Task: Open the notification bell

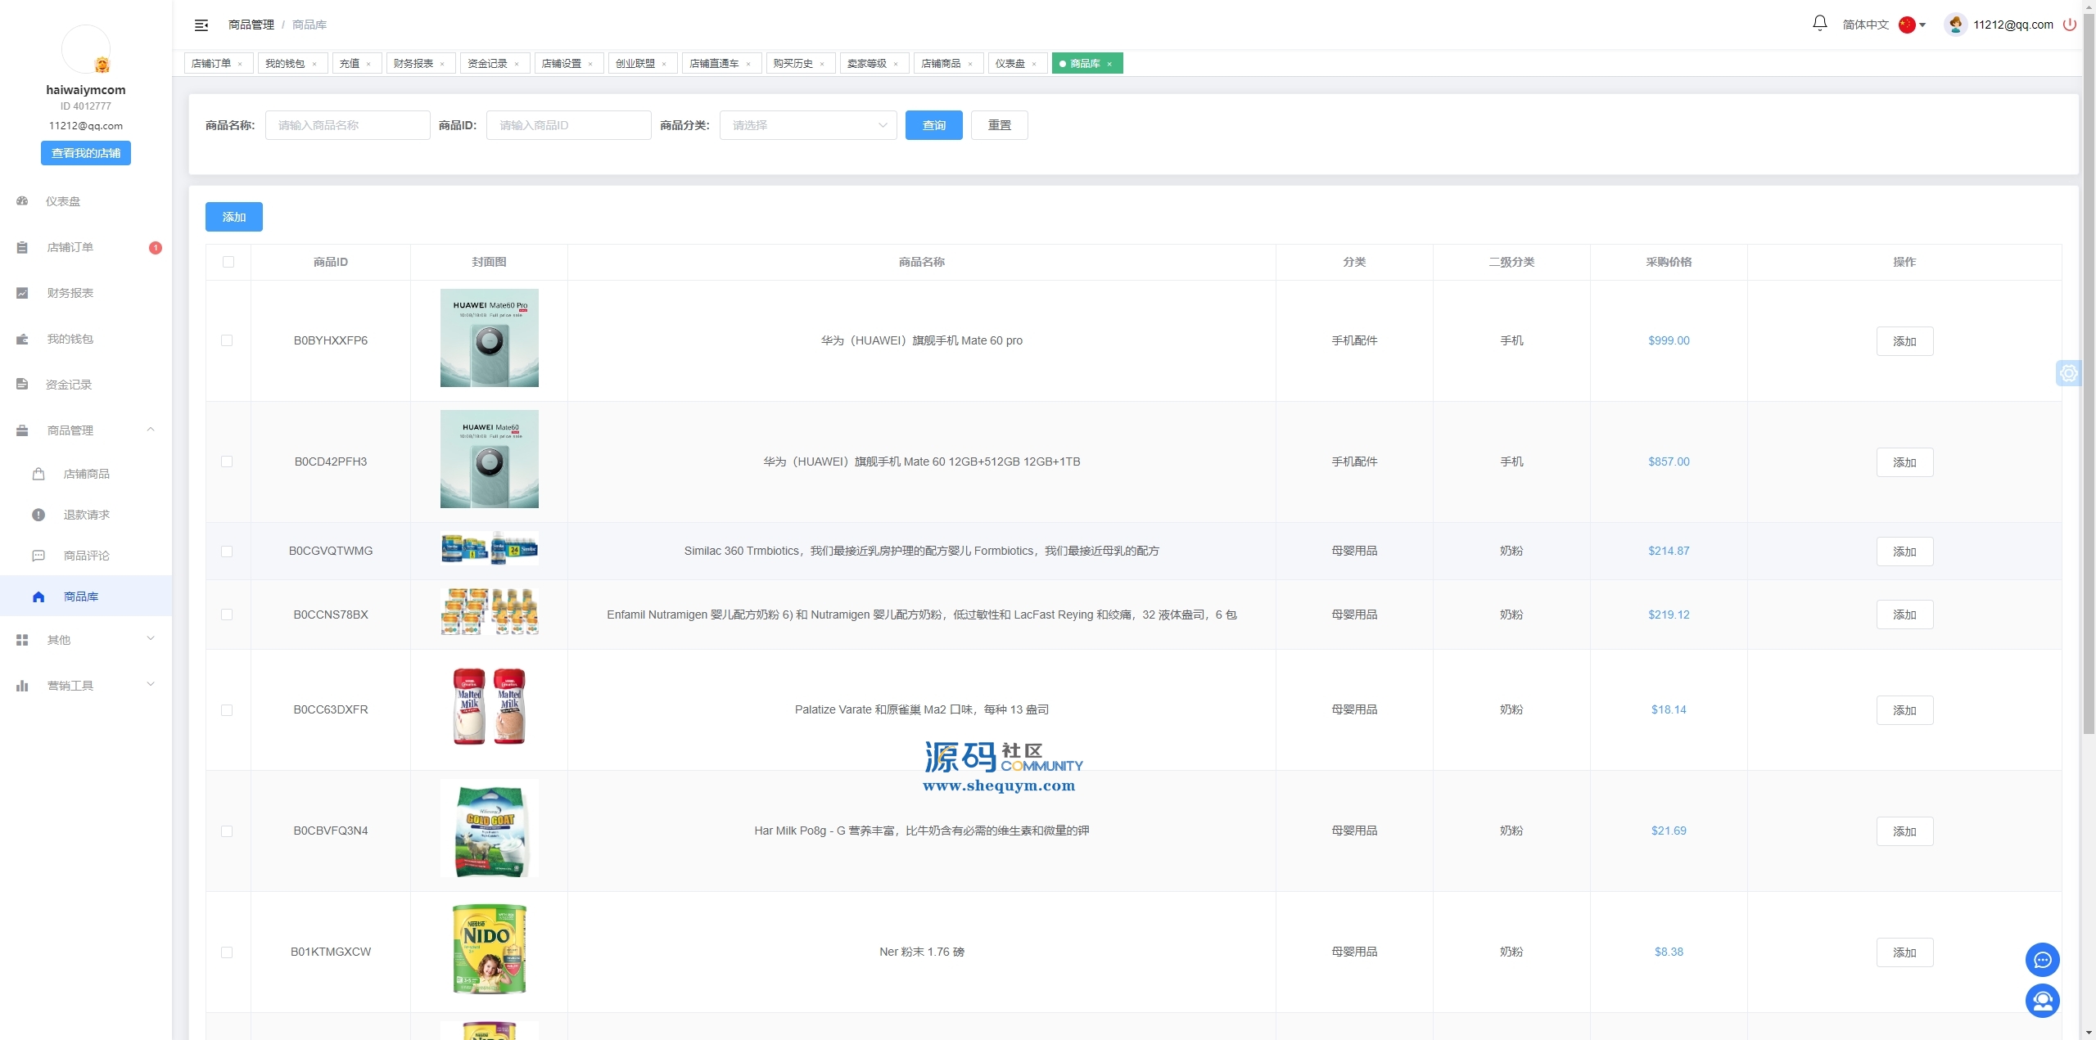Action: click(x=1819, y=24)
